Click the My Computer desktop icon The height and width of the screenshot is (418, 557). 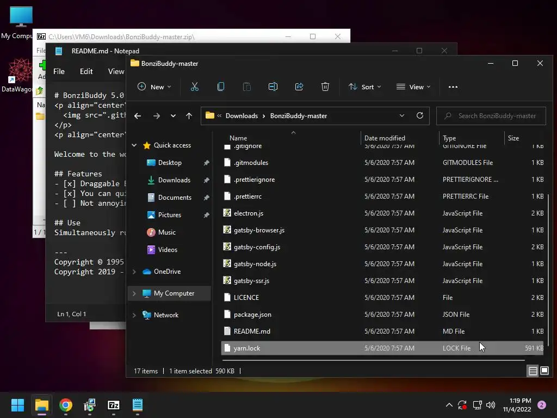(x=21, y=17)
